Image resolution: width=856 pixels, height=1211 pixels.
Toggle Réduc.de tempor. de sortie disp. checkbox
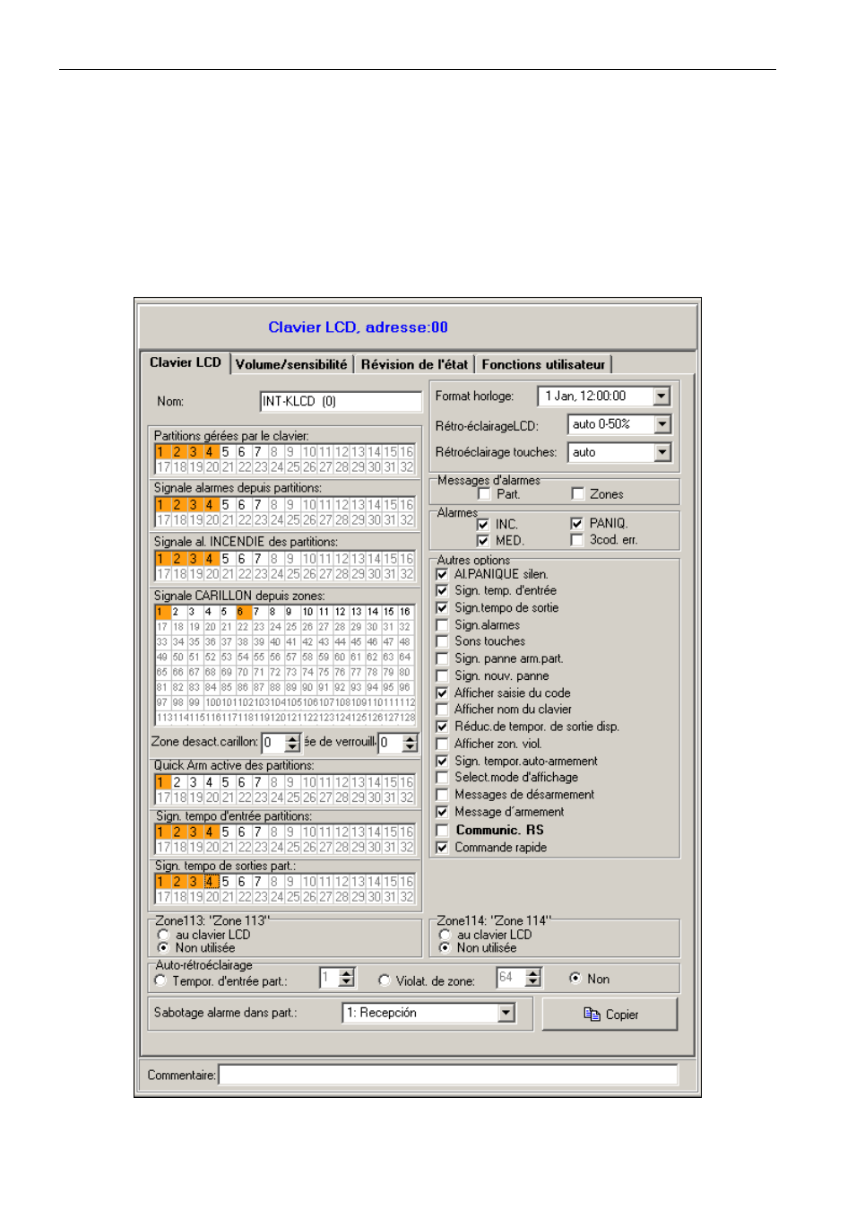click(x=442, y=727)
